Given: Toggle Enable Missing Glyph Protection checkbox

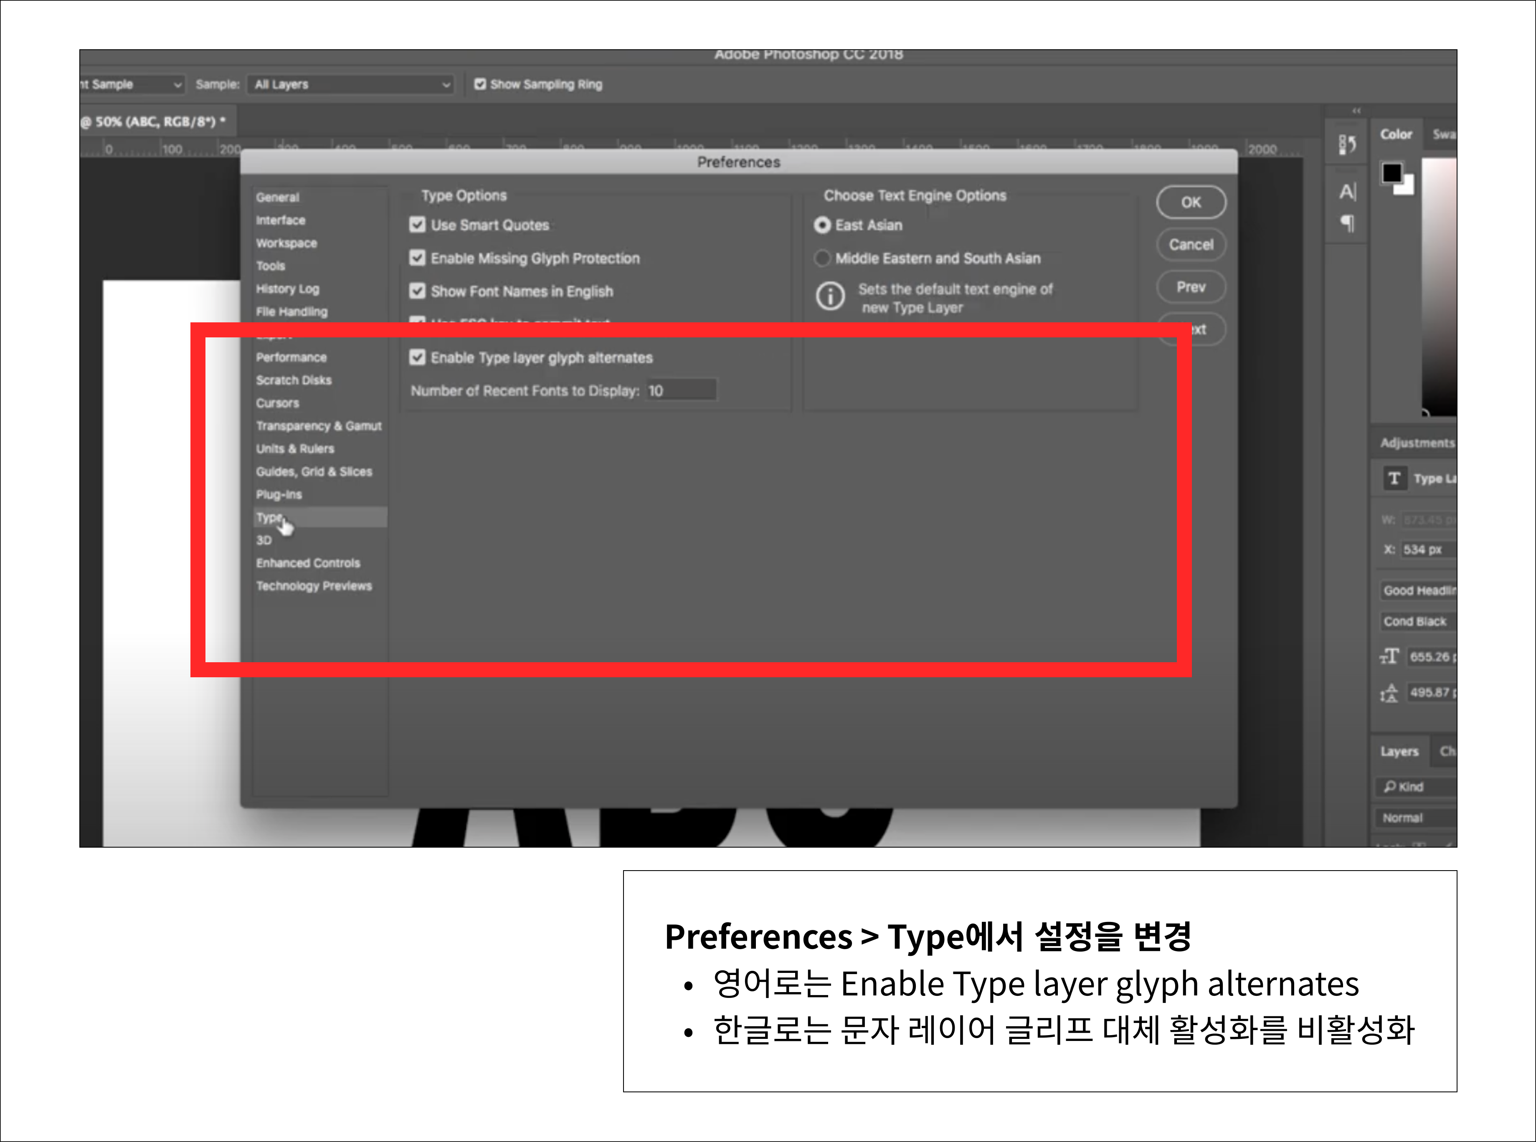Looking at the screenshot, I should [x=418, y=258].
